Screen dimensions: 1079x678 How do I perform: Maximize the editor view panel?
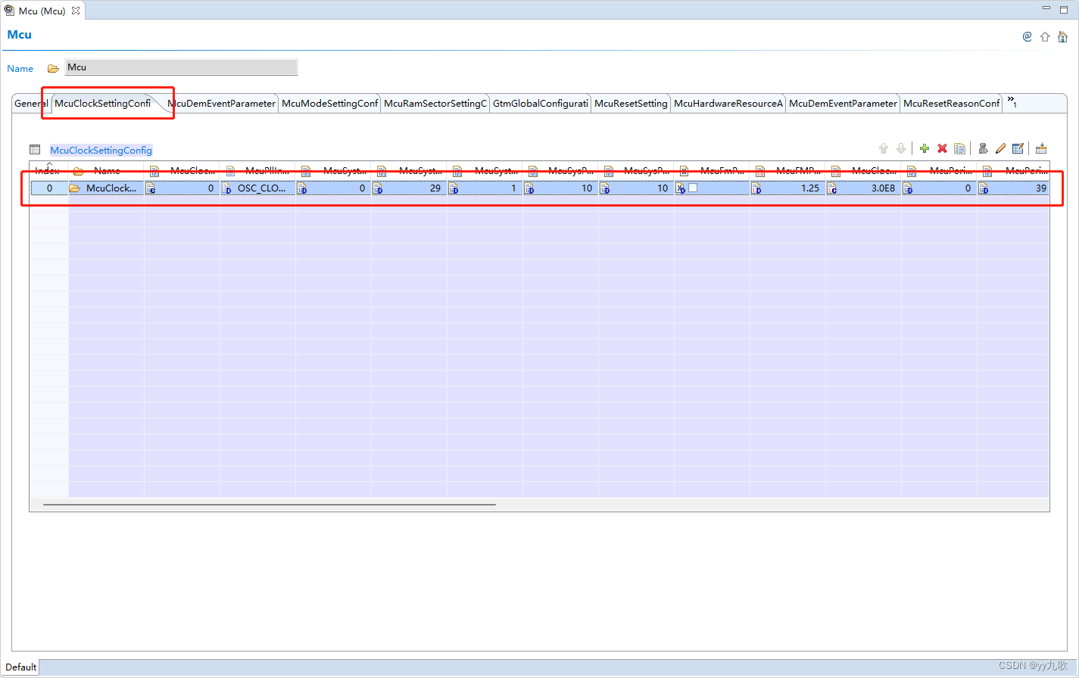coord(1064,8)
